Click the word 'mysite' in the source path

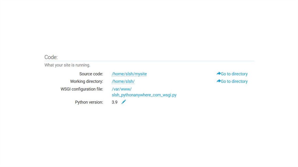(141, 74)
